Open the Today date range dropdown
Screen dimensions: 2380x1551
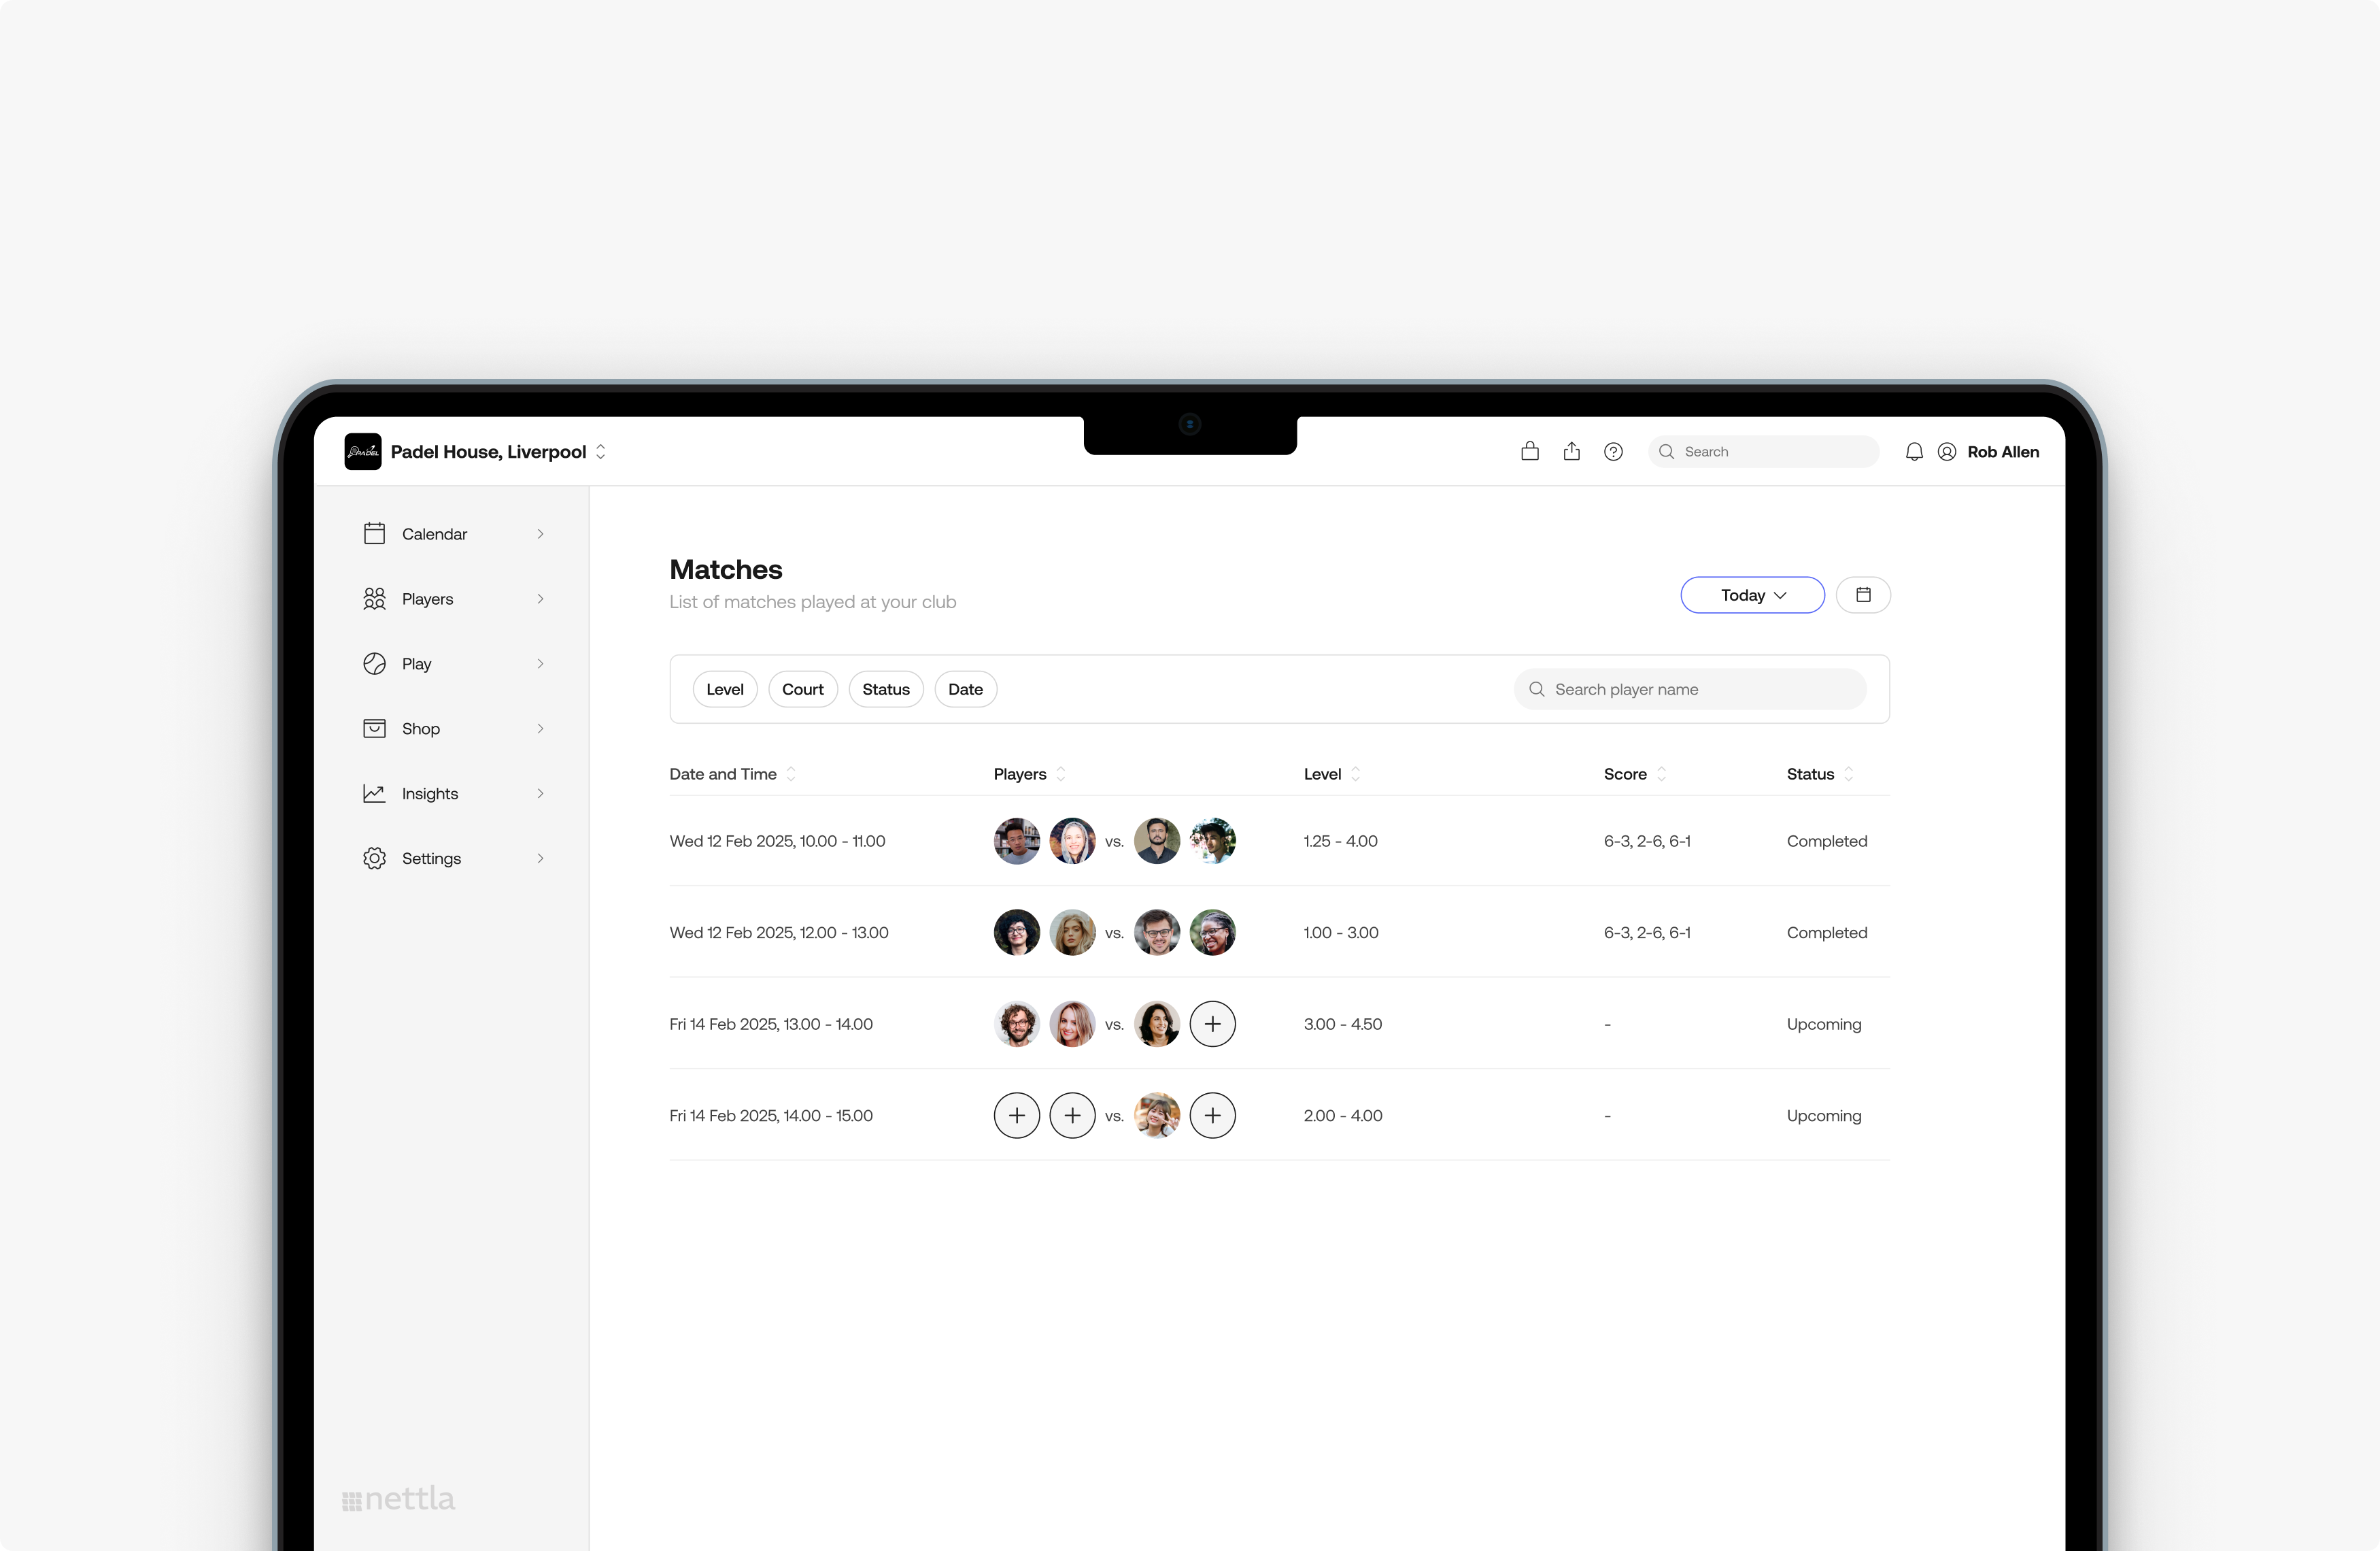point(1751,595)
